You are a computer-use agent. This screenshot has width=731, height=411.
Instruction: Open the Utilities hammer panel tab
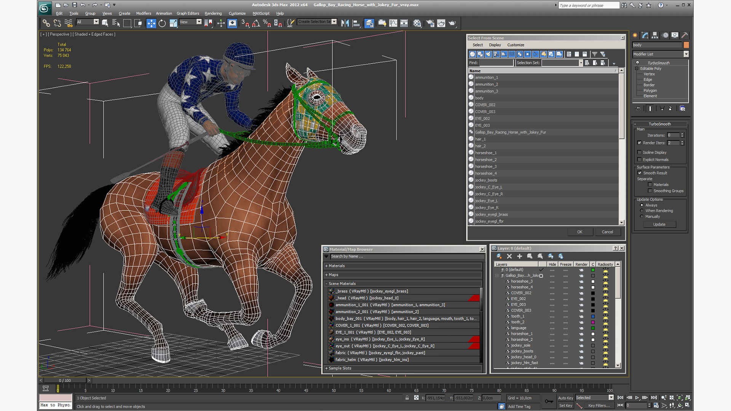(685, 35)
